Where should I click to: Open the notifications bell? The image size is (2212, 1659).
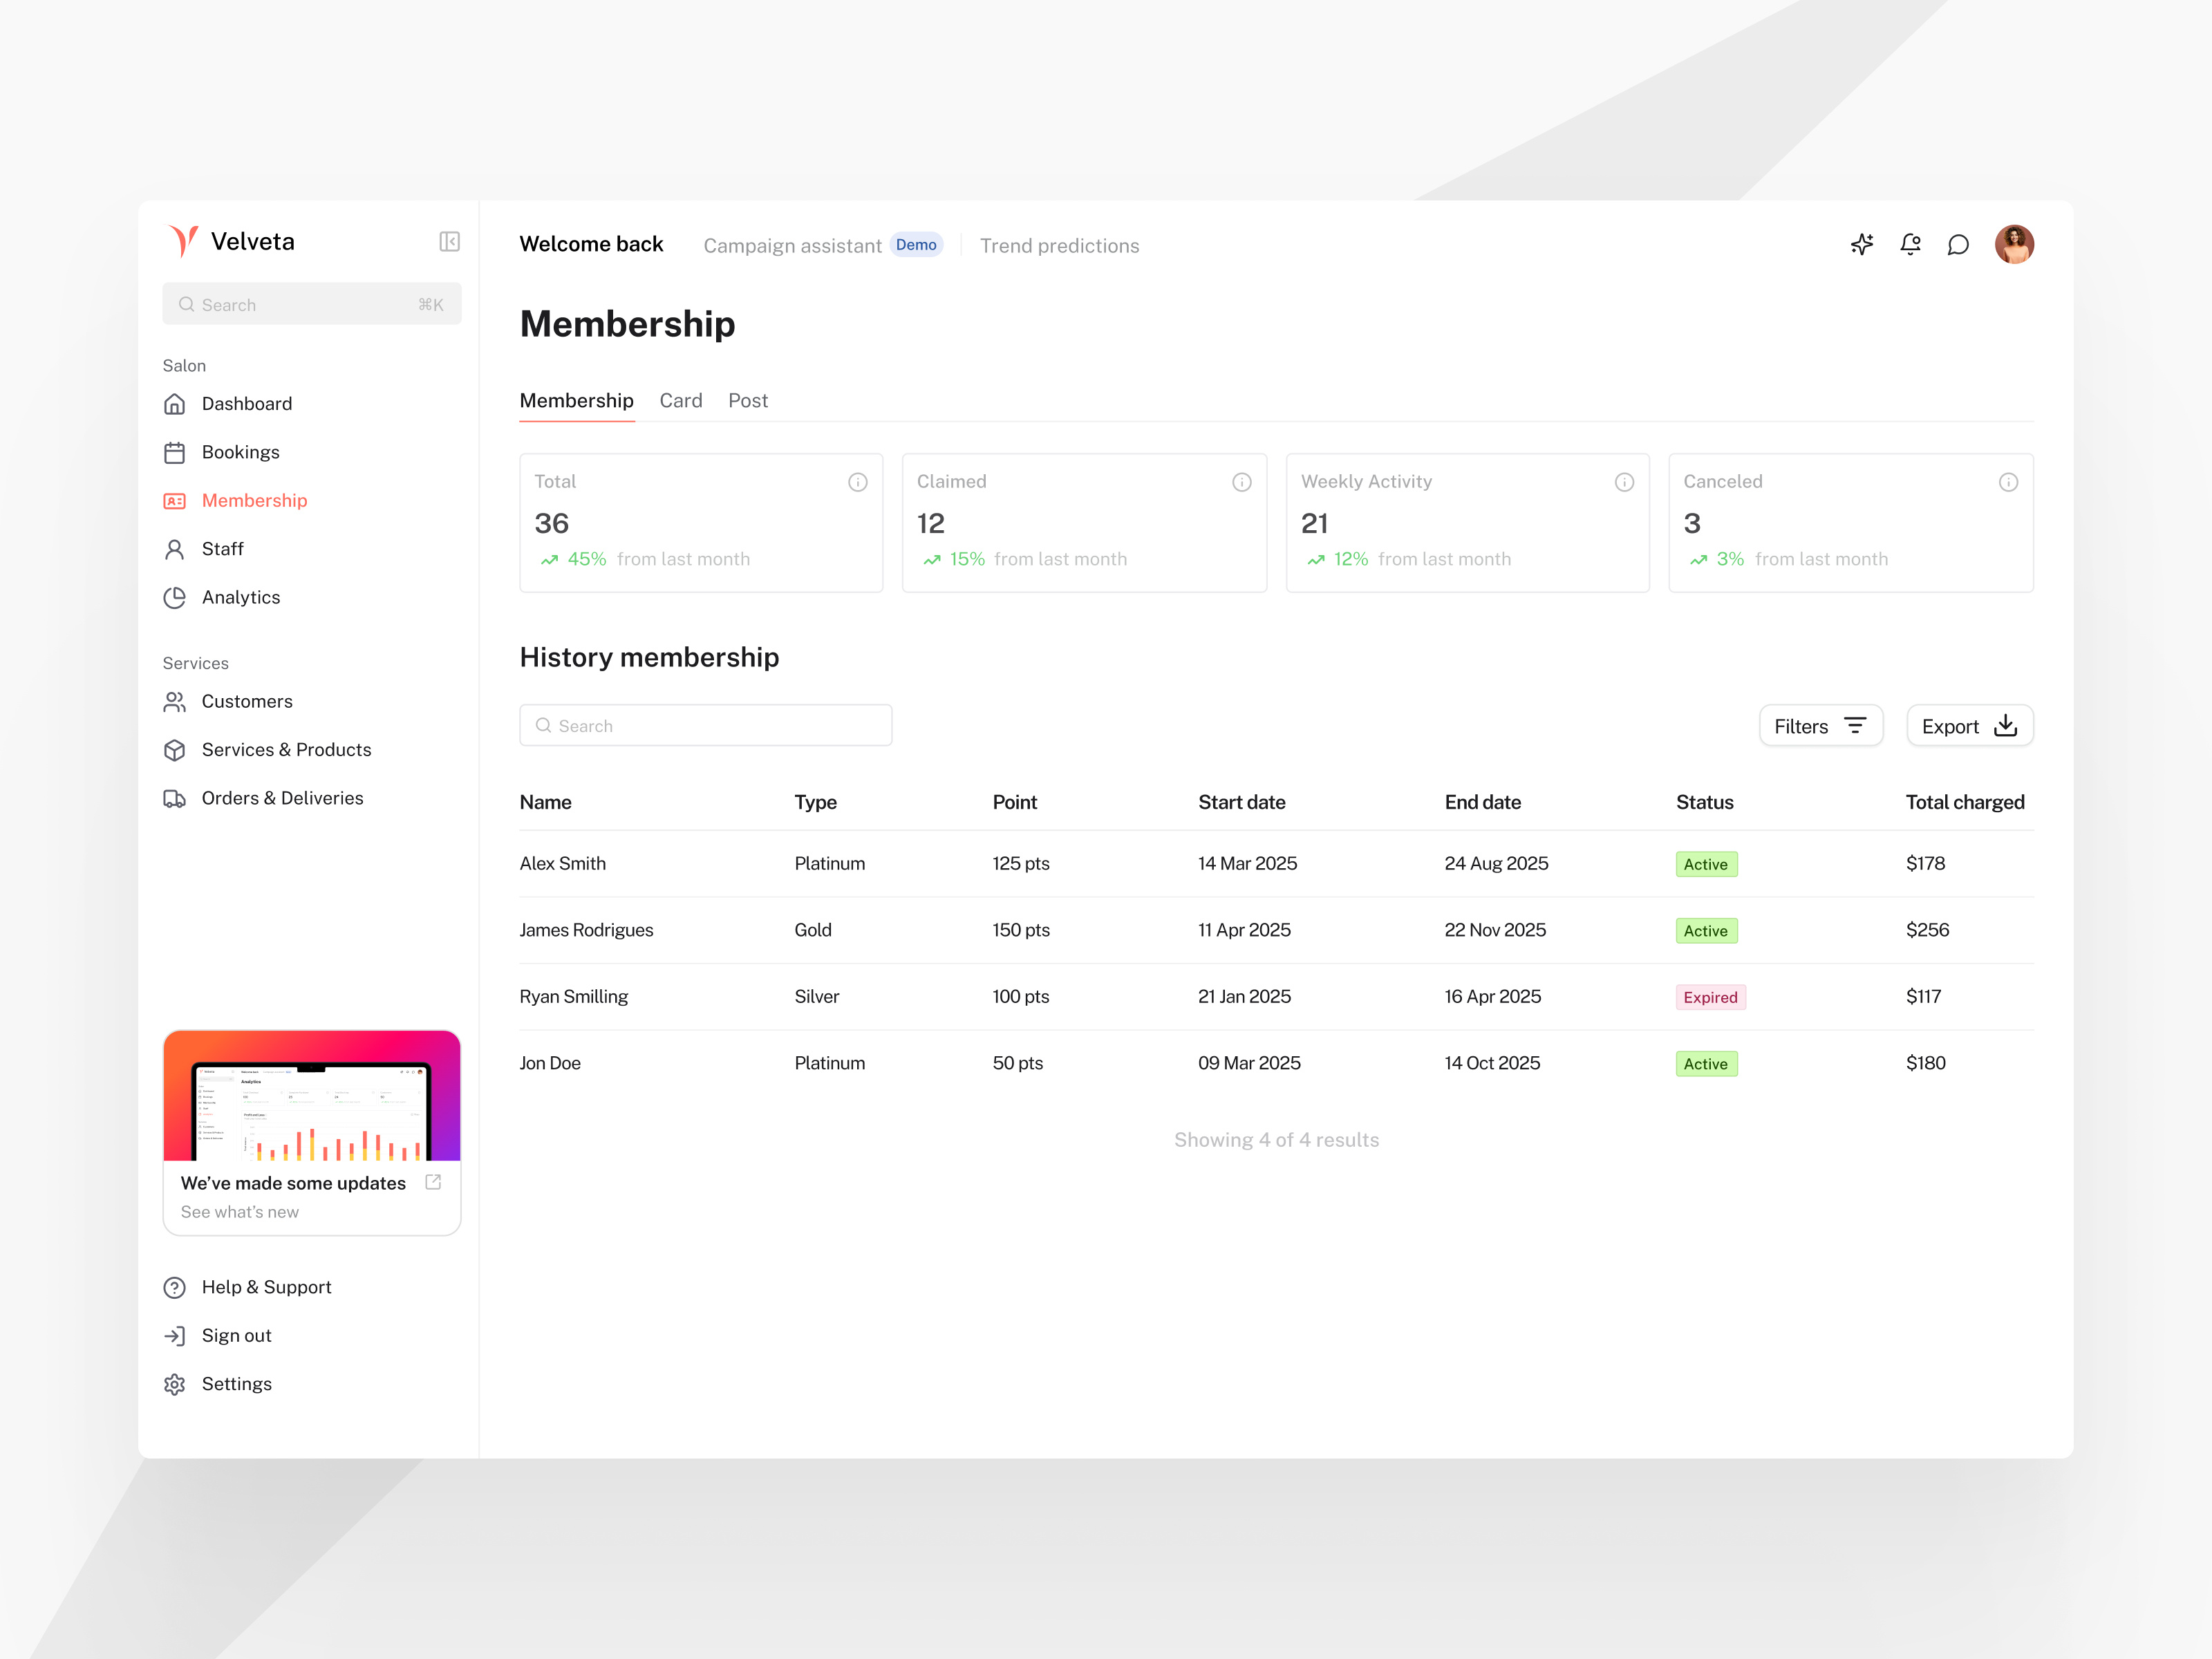1910,245
